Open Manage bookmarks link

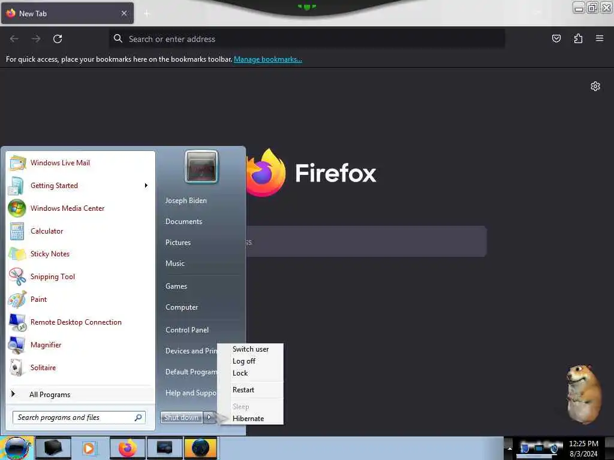click(268, 59)
